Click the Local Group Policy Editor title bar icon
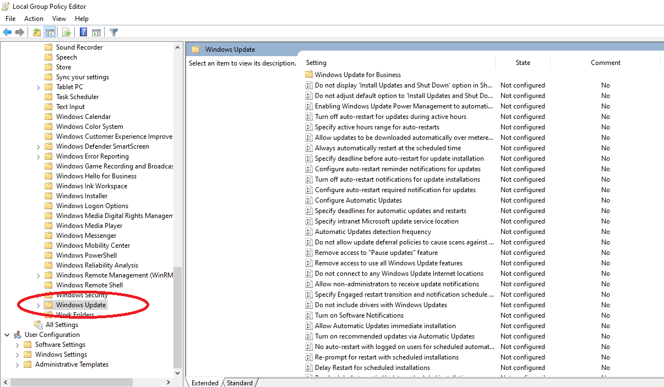The image size is (664, 387). click(x=6, y=7)
